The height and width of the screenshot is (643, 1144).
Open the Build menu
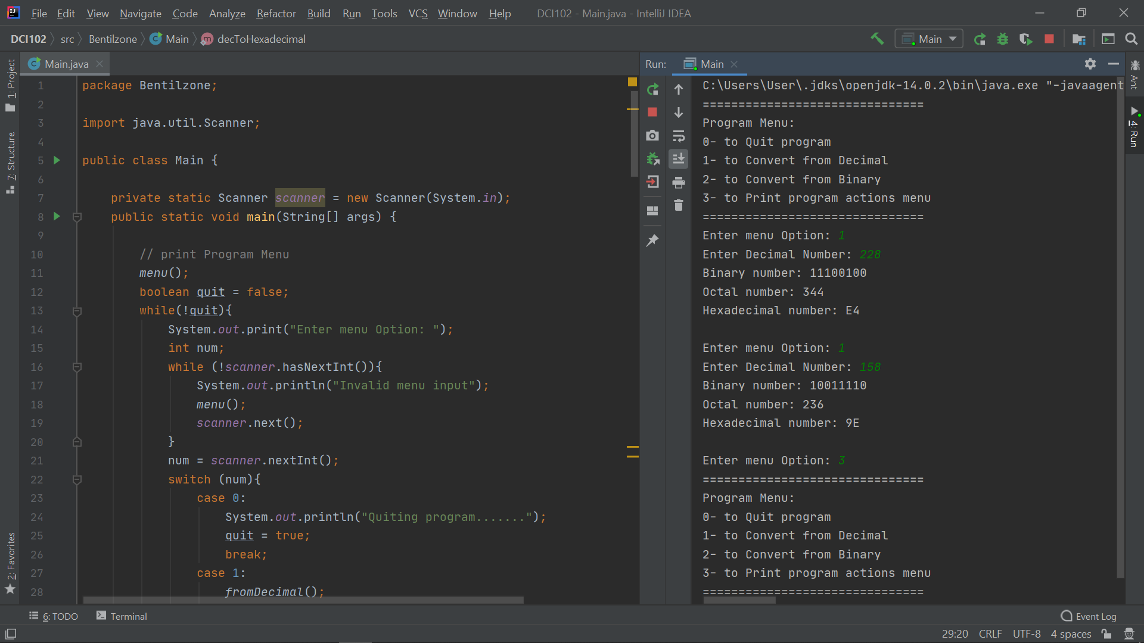click(x=319, y=13)
